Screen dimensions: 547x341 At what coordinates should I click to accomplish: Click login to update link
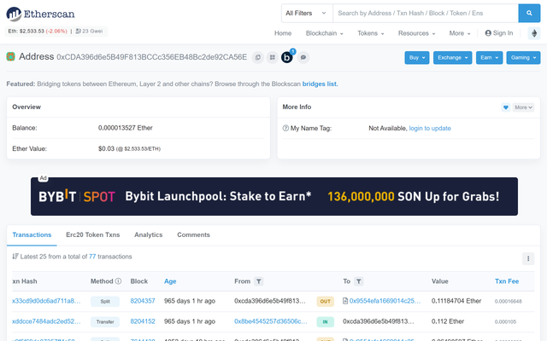click(430, 128)
